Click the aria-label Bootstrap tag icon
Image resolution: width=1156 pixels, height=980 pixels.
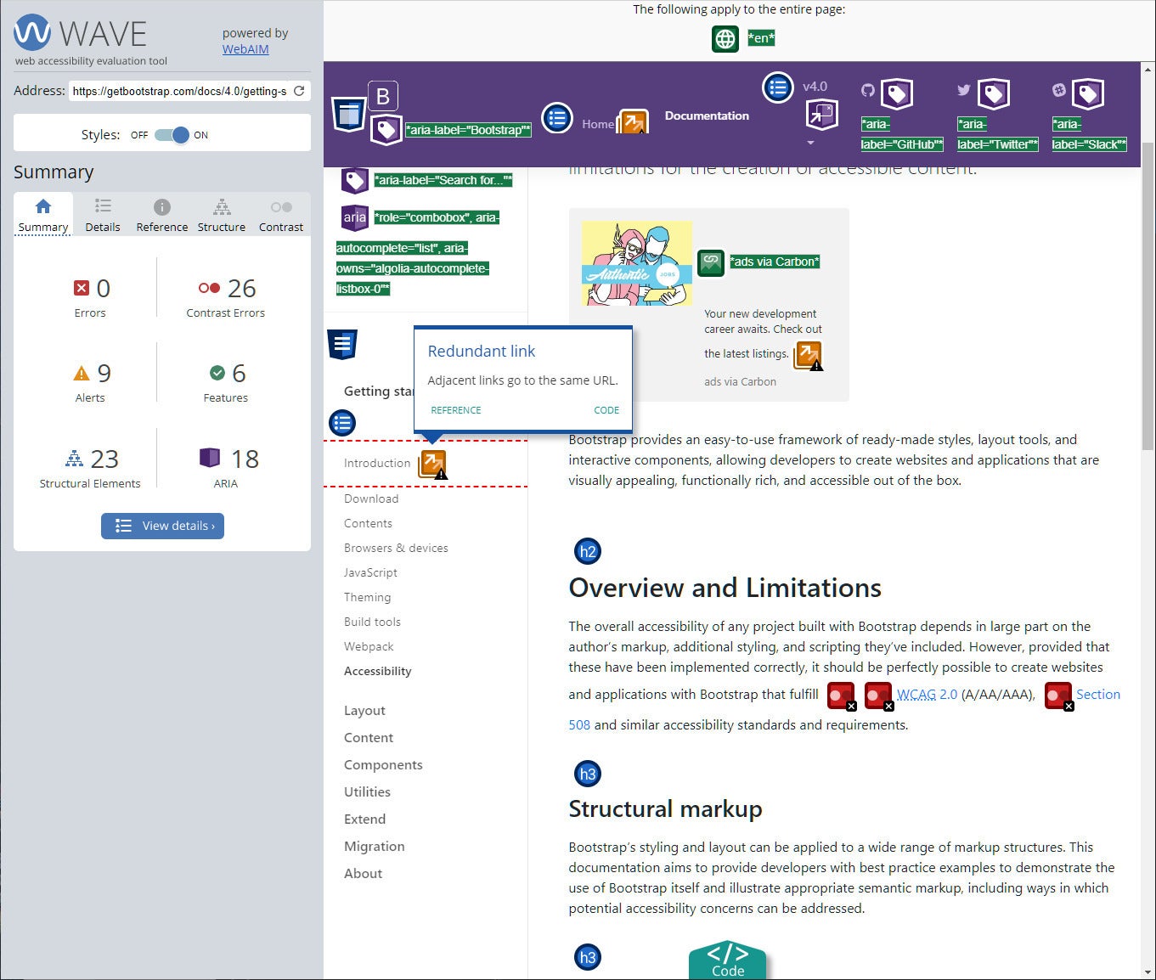(386, 130)
